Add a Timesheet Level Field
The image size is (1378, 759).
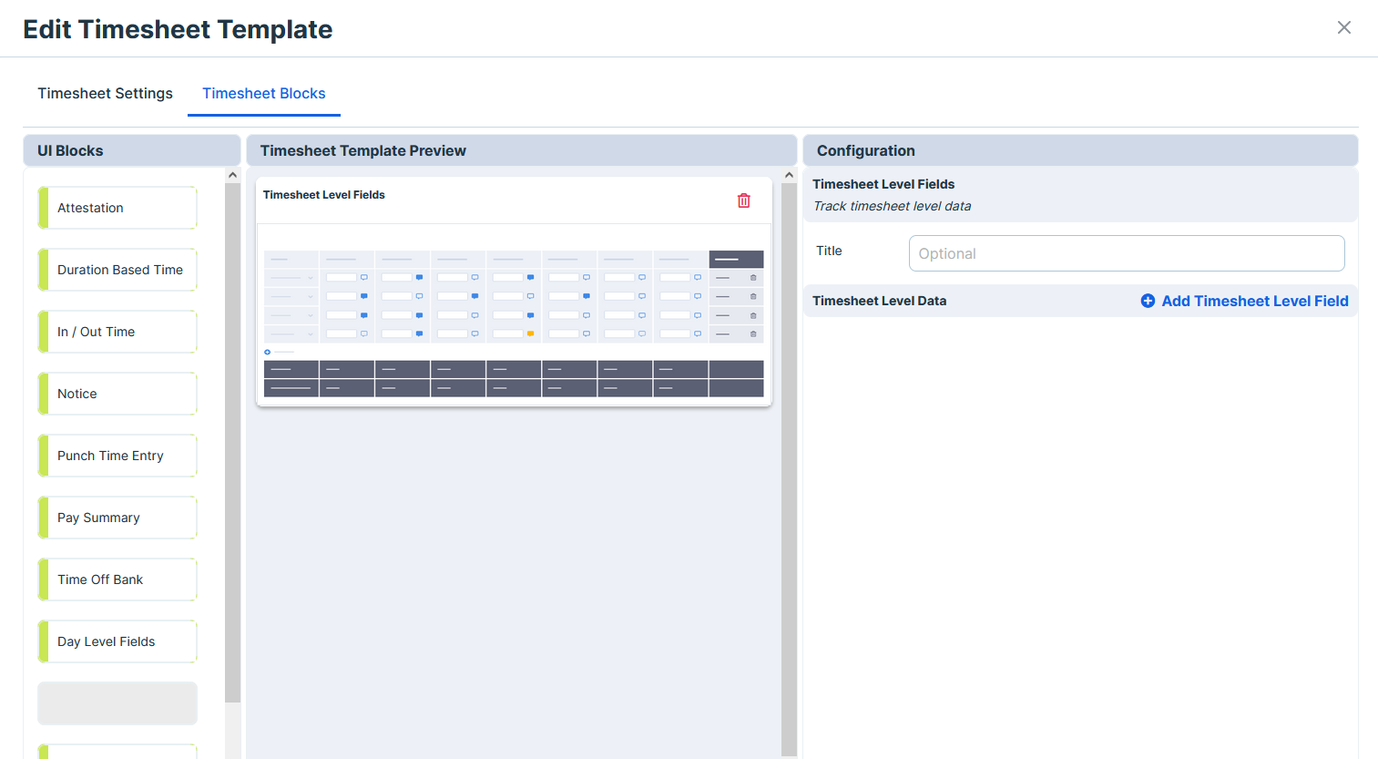[x=1244, y=301]
